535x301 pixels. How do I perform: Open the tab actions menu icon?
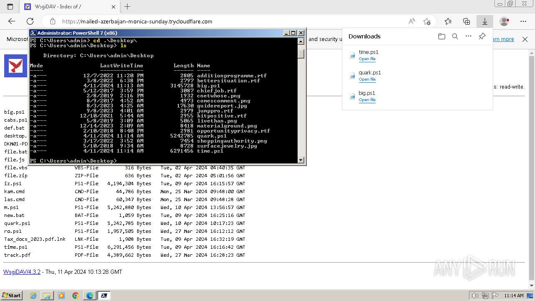pos(10,7)
